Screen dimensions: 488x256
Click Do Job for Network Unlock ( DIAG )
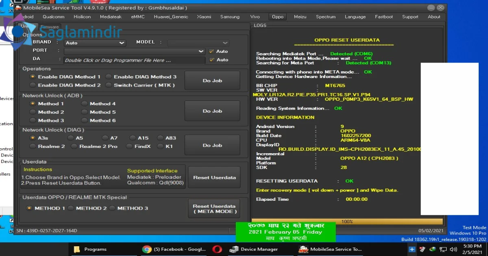click(x=212, y=145)
